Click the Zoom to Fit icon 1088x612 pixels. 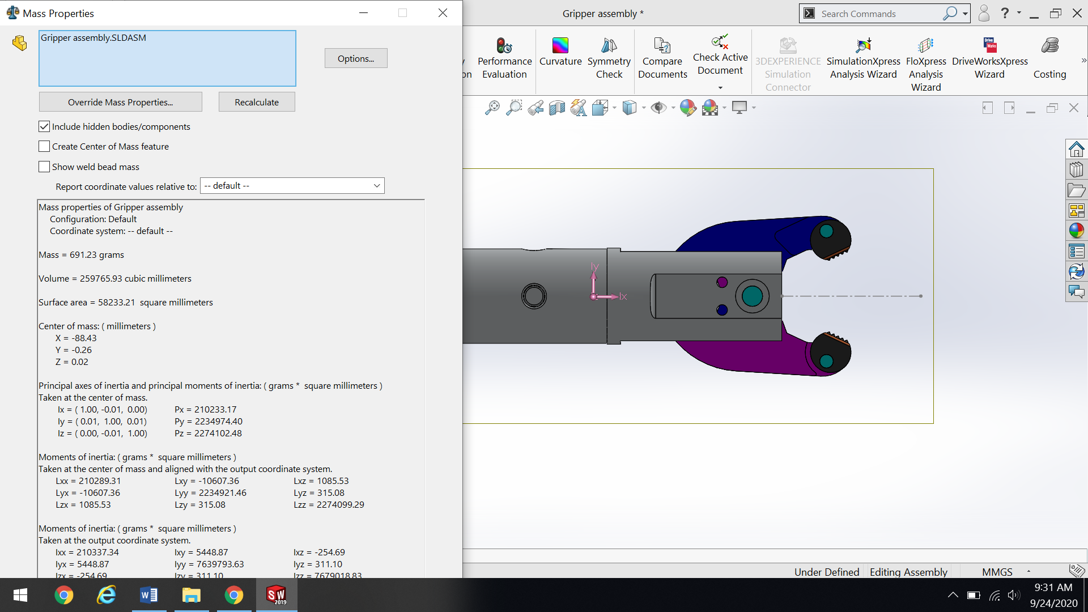tap(492, 108)
